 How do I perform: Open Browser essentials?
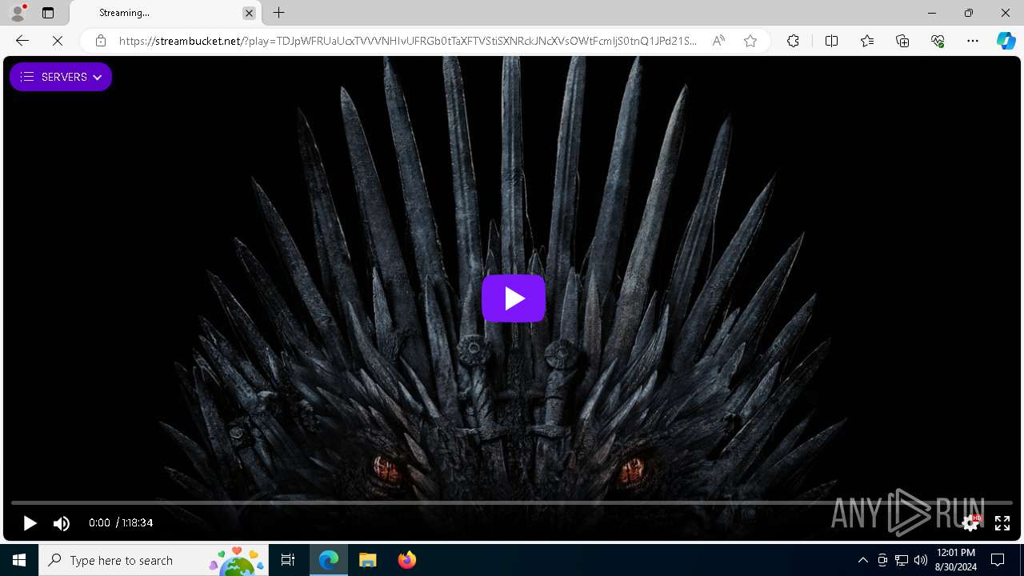[x=938, y=41]
